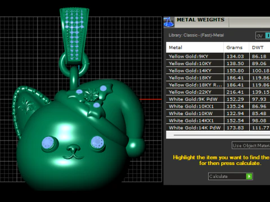The image size is (270, 202).
Task: Click the 89.06 DWT value
Action: coord(259,63)
